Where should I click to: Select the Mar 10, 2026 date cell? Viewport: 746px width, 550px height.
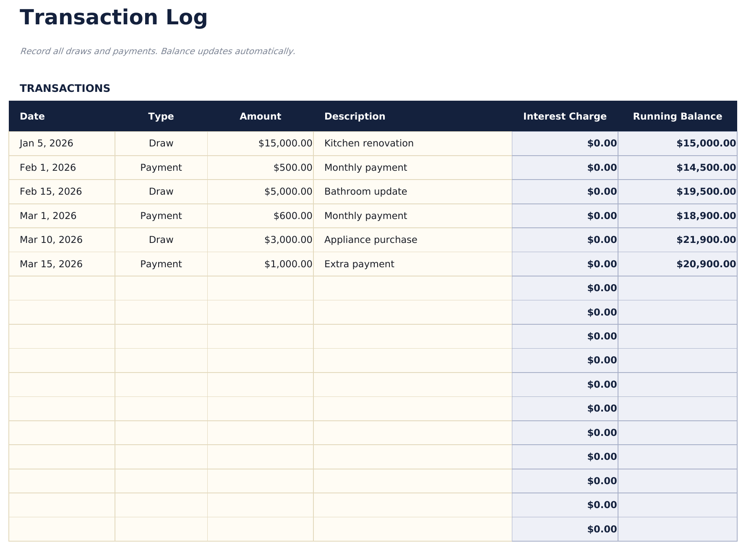tap(51, 240)
